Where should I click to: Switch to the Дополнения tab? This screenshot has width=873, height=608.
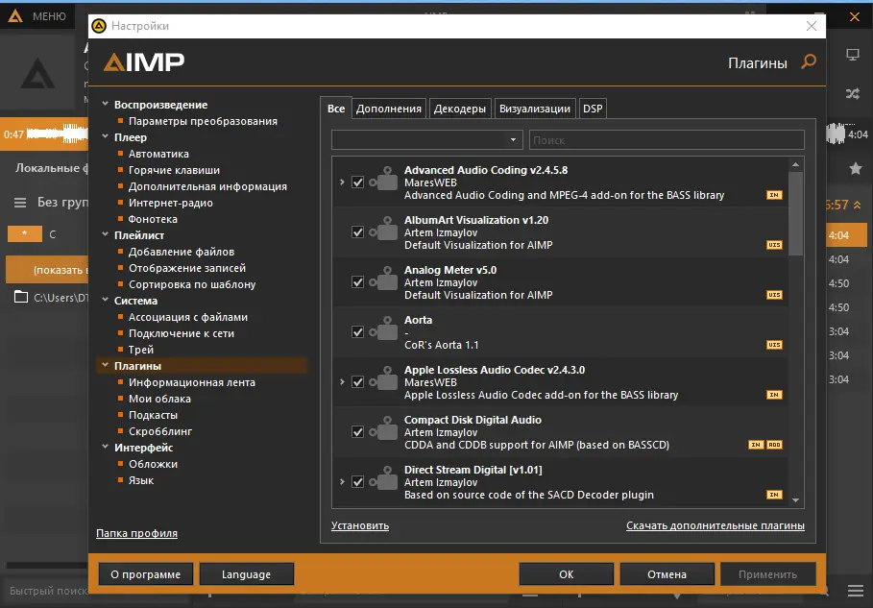[389, 109]
